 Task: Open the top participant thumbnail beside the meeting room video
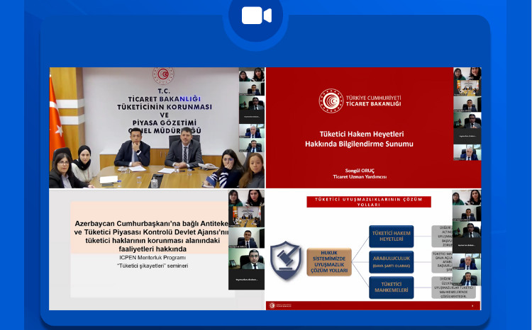[x=252, y=74]
